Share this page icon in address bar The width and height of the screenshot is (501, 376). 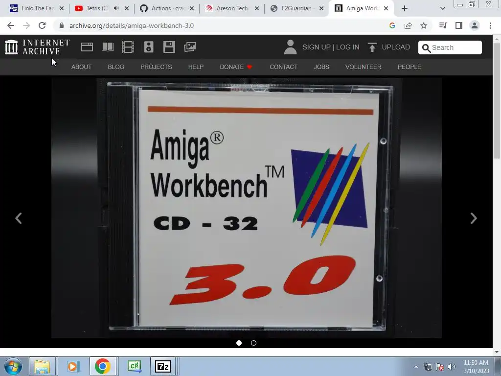[x=408, y=25]
